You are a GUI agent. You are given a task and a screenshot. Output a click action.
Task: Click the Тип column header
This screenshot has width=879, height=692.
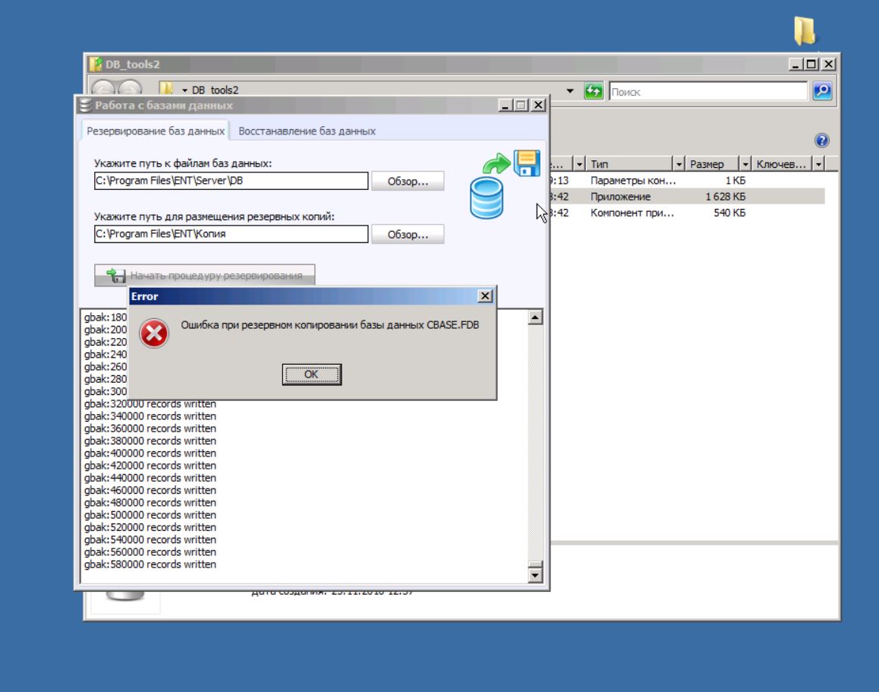click(x=629, y=164)
